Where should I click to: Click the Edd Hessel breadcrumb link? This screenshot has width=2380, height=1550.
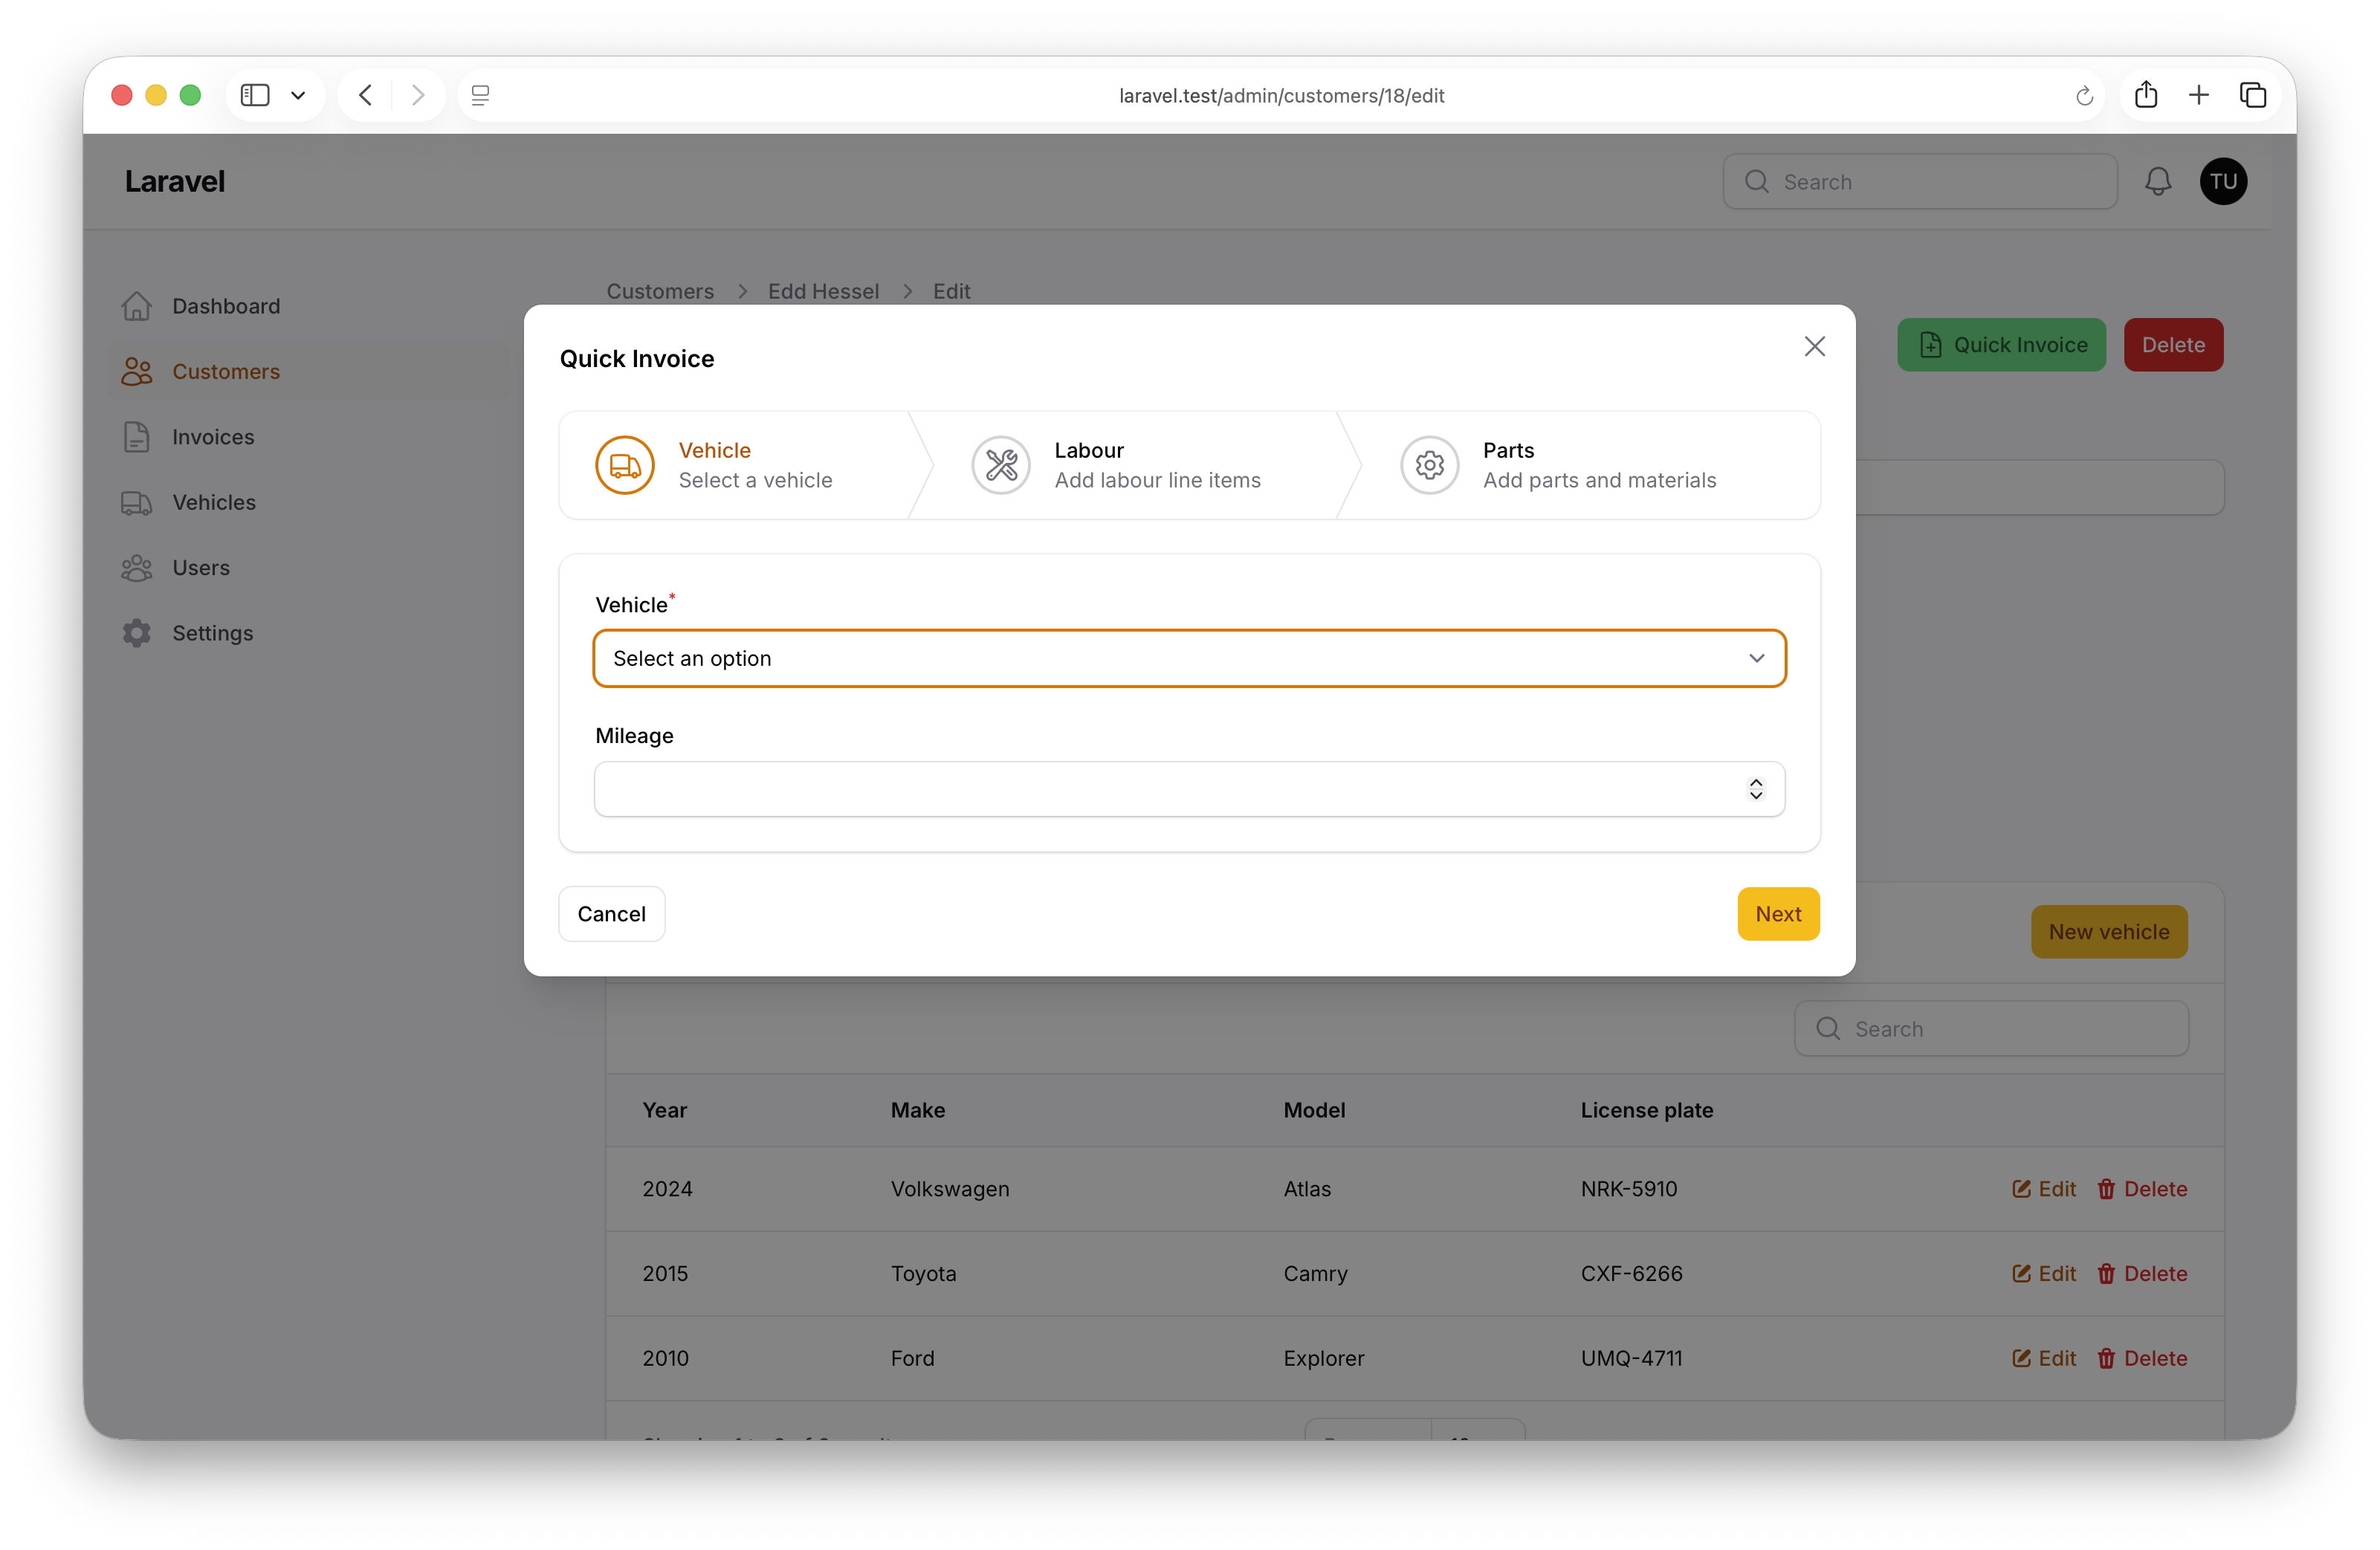(x=823, y=291)
